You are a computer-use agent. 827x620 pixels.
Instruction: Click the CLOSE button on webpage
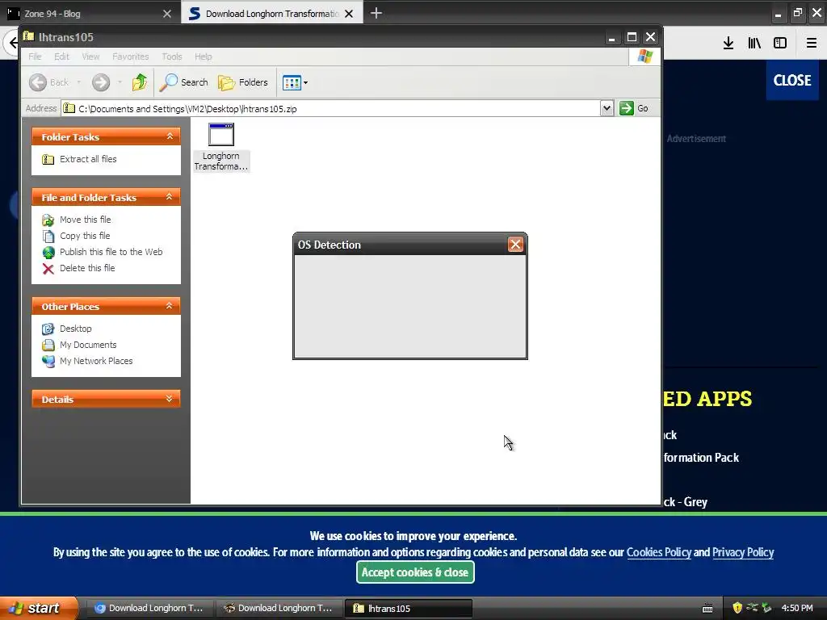point(792,80)
